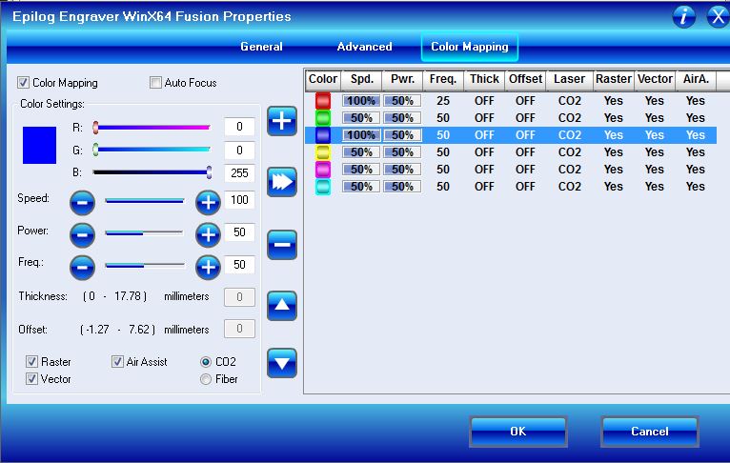Screen dimensions: 730x463
Task: Click the plus button to add color
Action: click(x=282, y=121)
